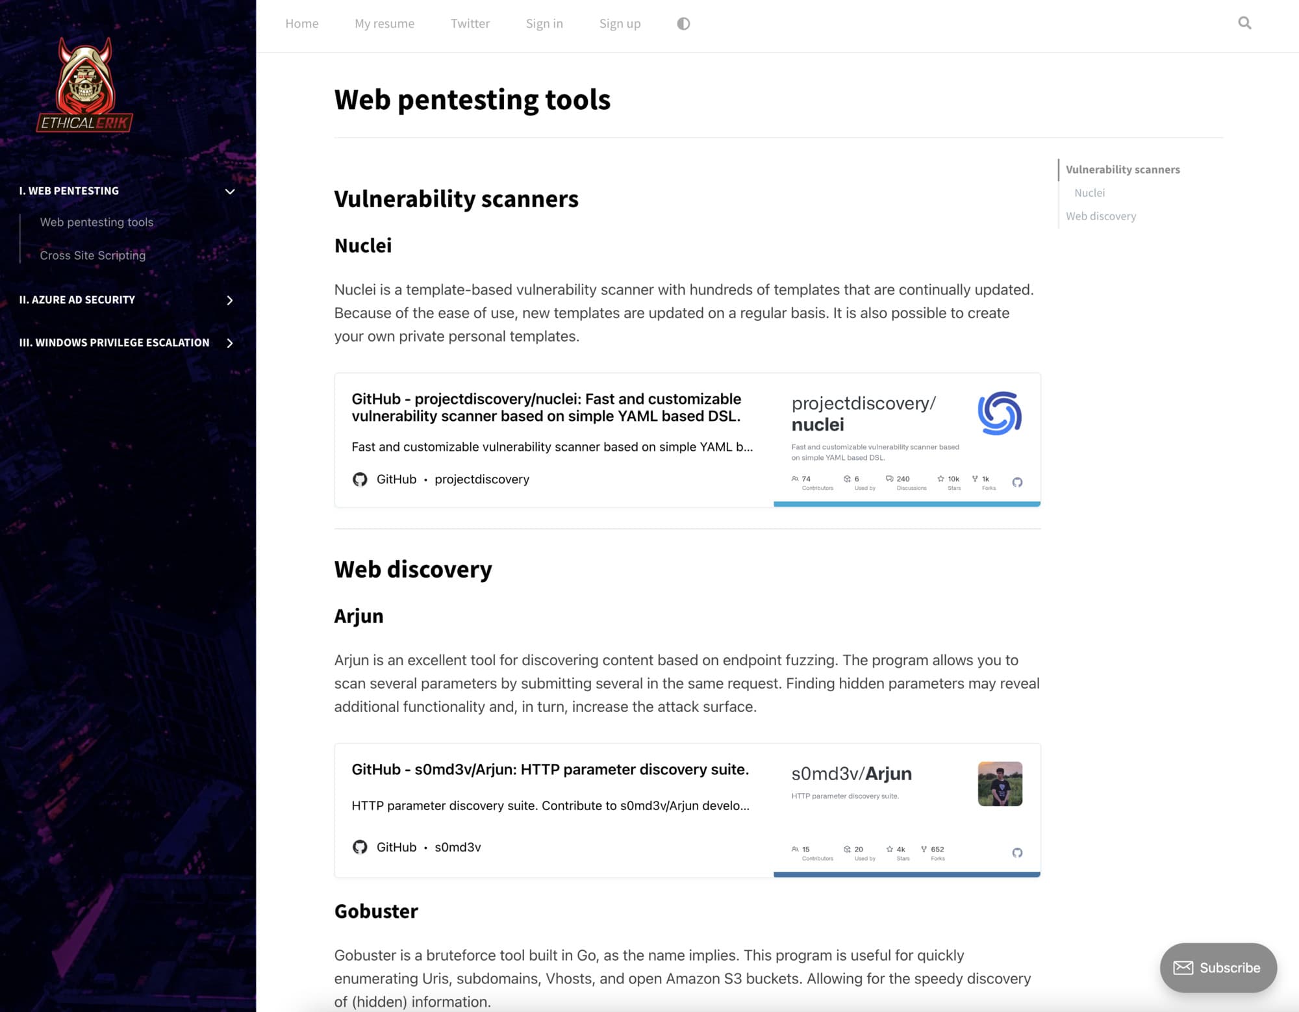Click GitHub octocat icon beside projectdiscovery
Screen dimensions: 1299x1012
360,479
